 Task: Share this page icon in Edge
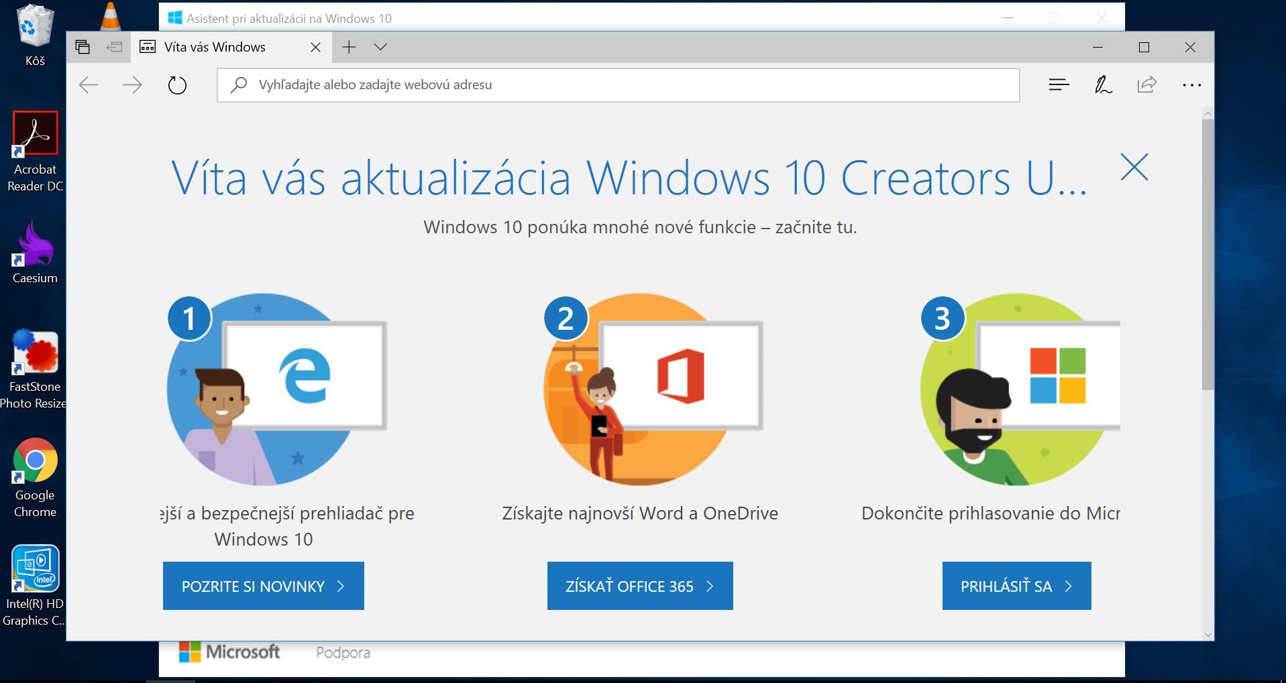coord(1147,84)
